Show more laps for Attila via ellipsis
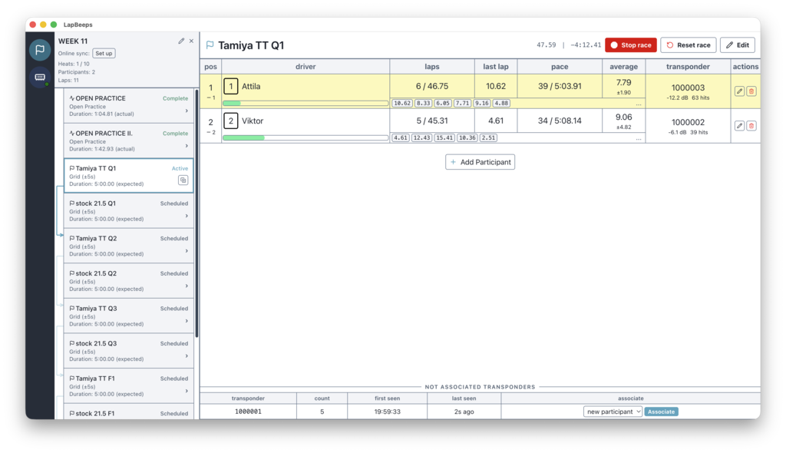Viewport: 786px width, 453px height. (x=639, y=104)
